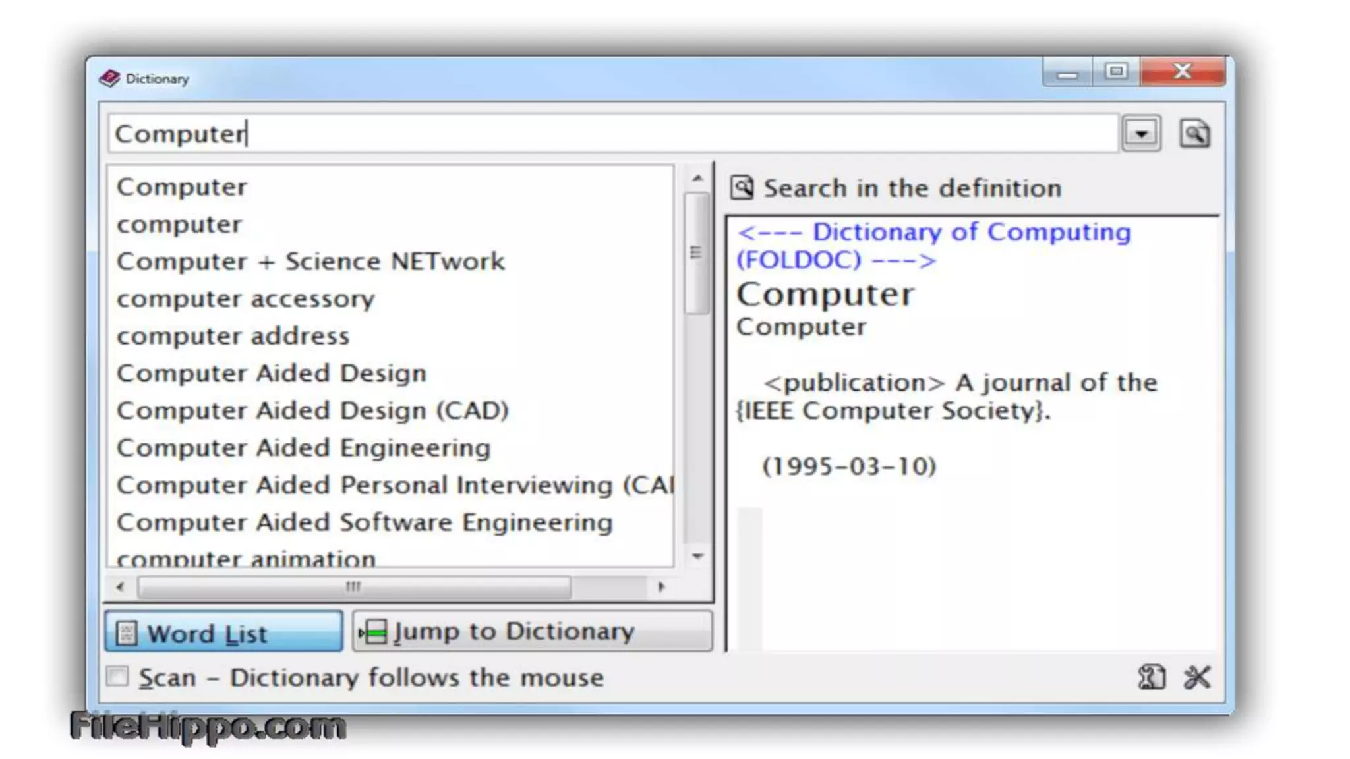
Task: Click the horizontal scrollbar right arrow
Action: coord(661,586)
